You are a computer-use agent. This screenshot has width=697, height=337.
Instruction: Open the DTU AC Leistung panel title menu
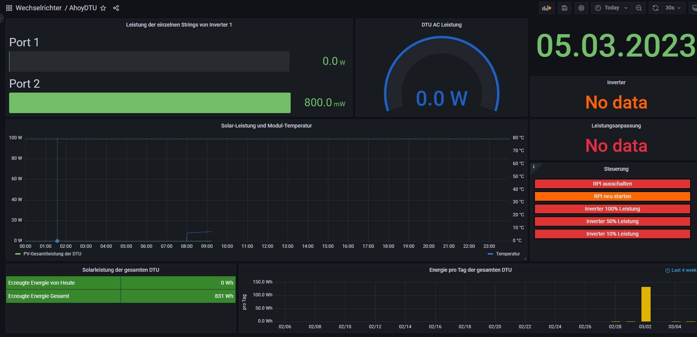(x=441, y=25)
